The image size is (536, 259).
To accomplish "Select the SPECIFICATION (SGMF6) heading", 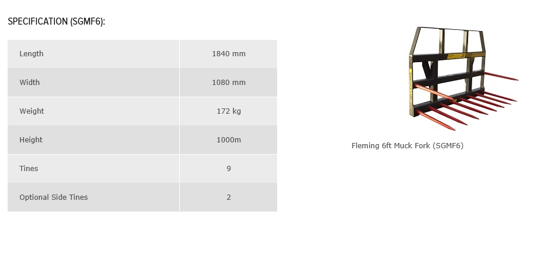I will pyautogui.click(x=56, y=22).
